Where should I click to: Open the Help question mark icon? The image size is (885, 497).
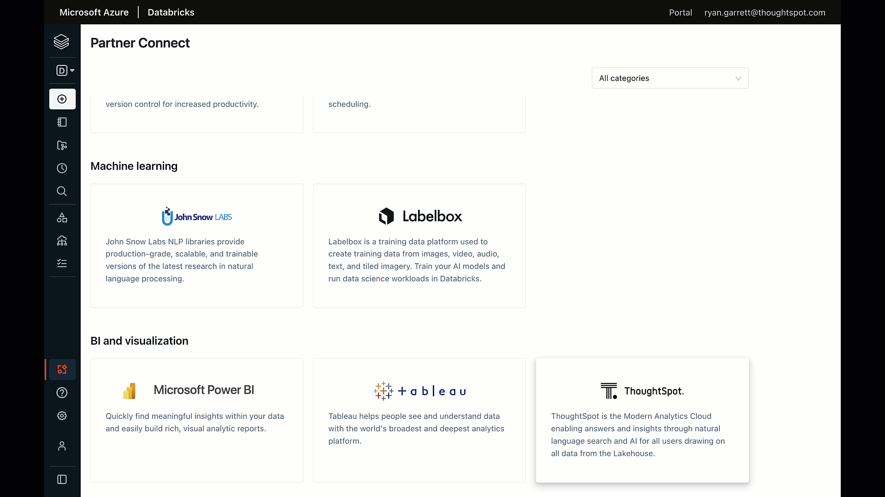pyautogui.click(x=62, y=393)
